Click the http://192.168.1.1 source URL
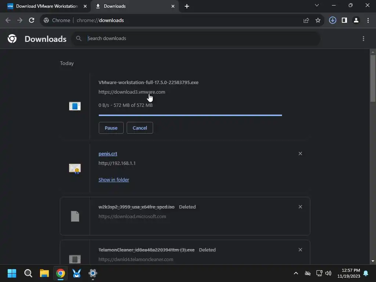The width and height of the screenshot is (376, 282). tap(117, 163)
